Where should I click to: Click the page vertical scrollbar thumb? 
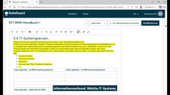166,26
